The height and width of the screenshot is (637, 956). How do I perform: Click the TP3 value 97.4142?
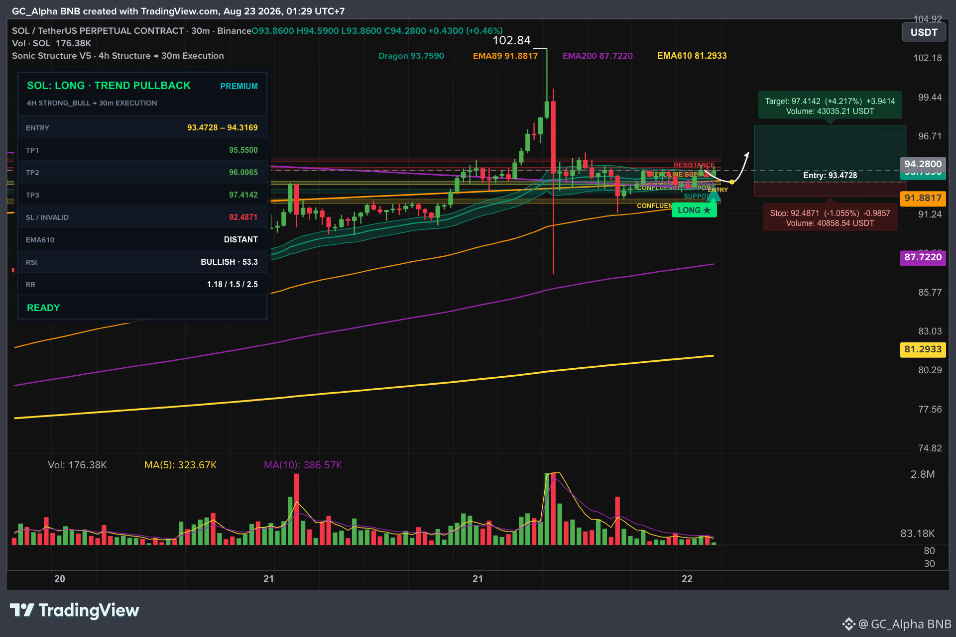tap(243, 195)
